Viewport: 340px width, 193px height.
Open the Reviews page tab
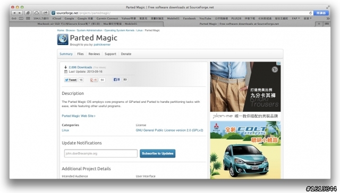pyautogui.click(x=94, y=54)
